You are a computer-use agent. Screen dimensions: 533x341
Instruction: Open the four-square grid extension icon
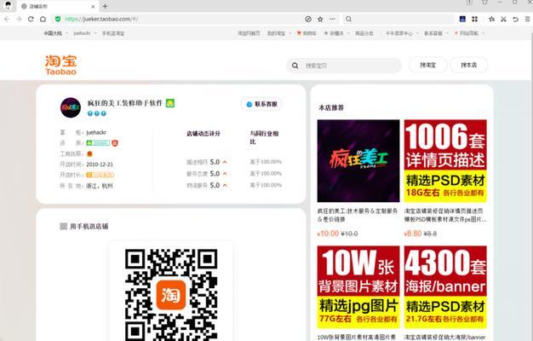coord(474,19)
